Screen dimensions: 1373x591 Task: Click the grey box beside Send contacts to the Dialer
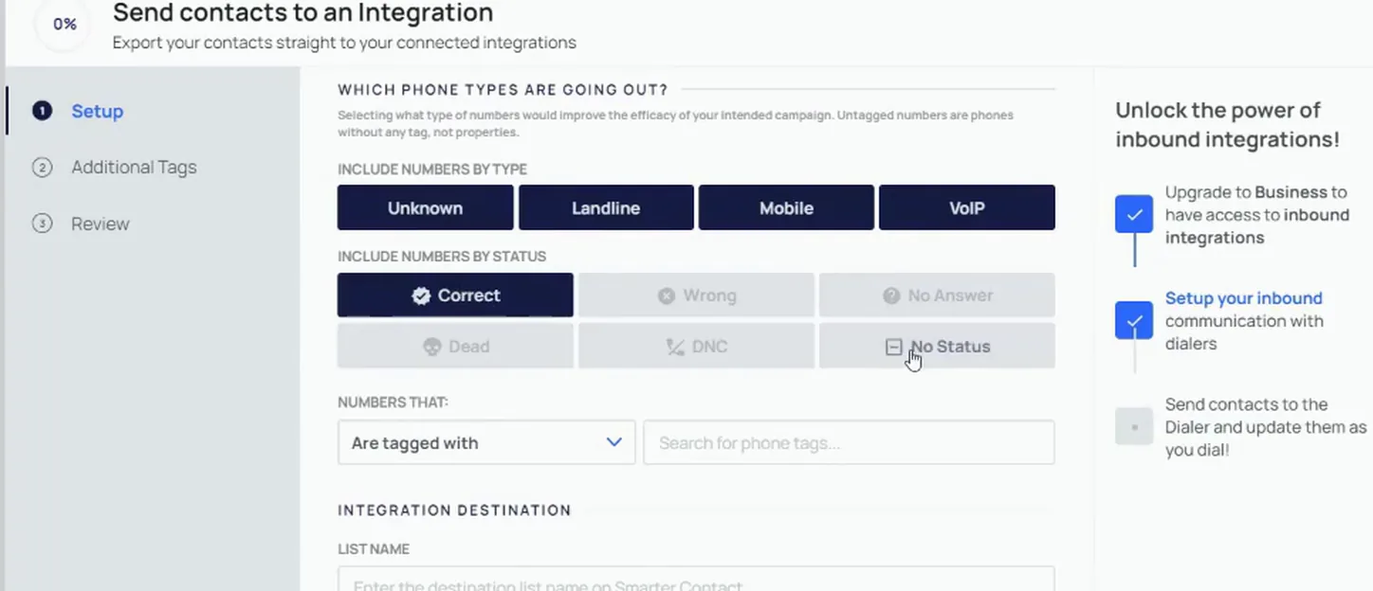click(x=1134, y=426)
